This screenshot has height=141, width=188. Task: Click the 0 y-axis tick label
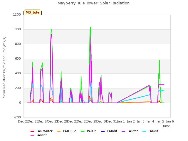click(20, 103)
